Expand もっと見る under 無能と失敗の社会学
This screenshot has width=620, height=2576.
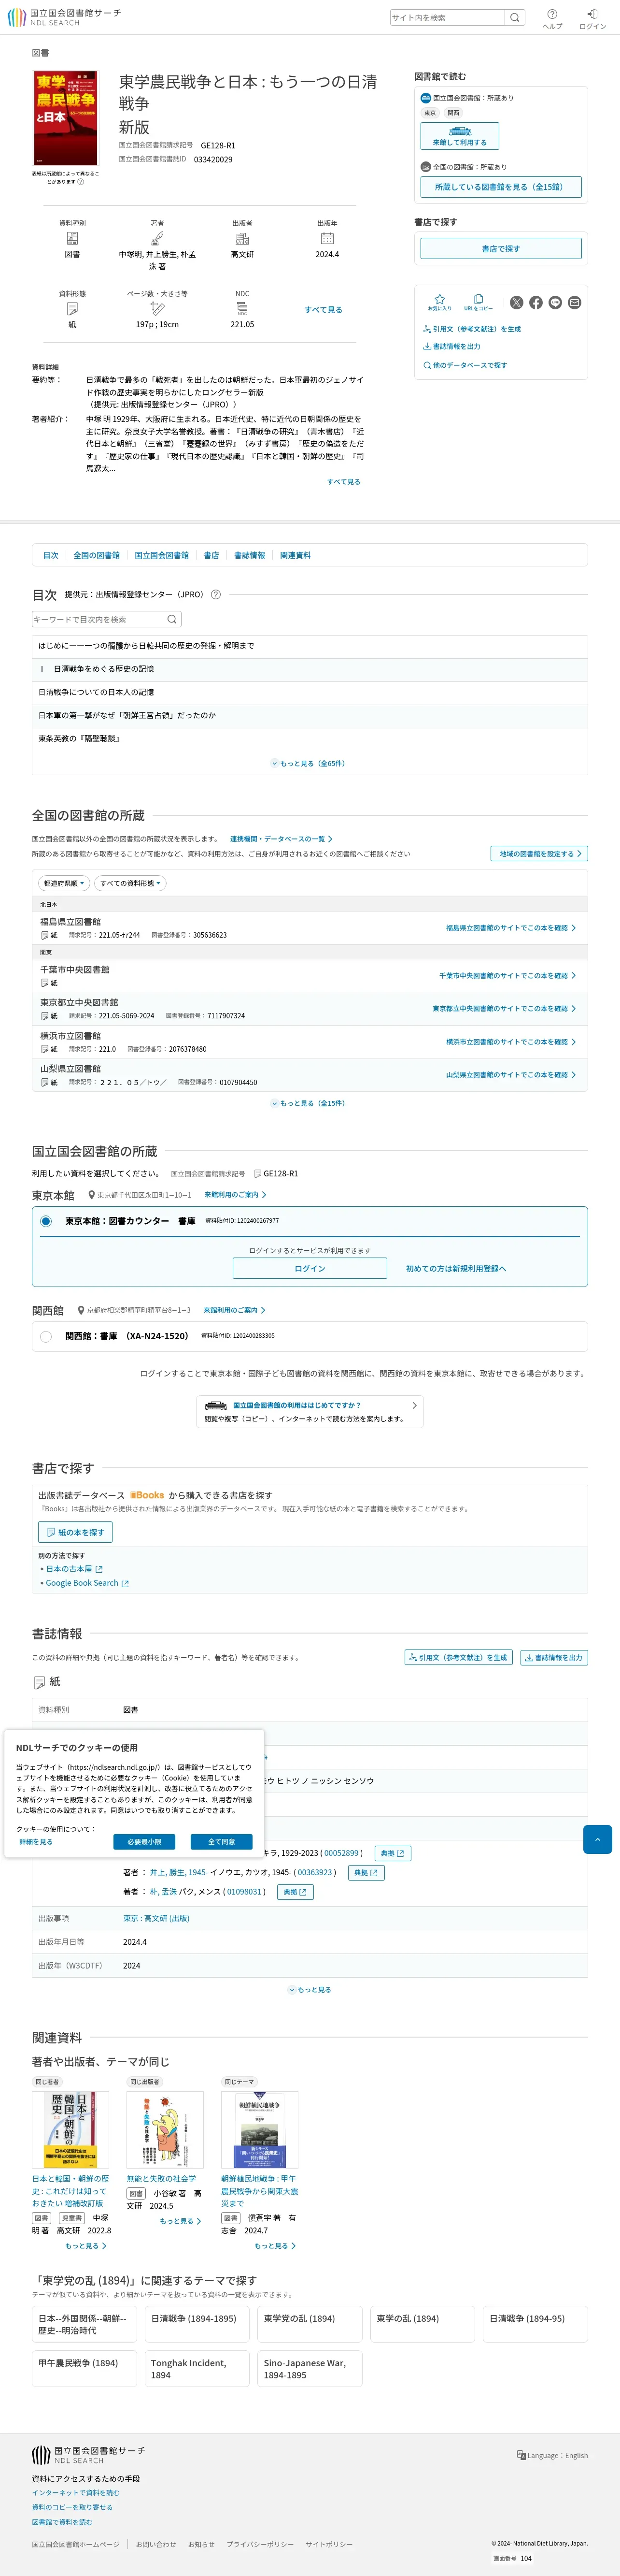pos(181,2221)
